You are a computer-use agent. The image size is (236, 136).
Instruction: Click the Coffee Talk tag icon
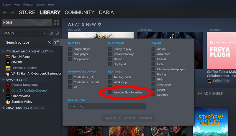(209, 81)
